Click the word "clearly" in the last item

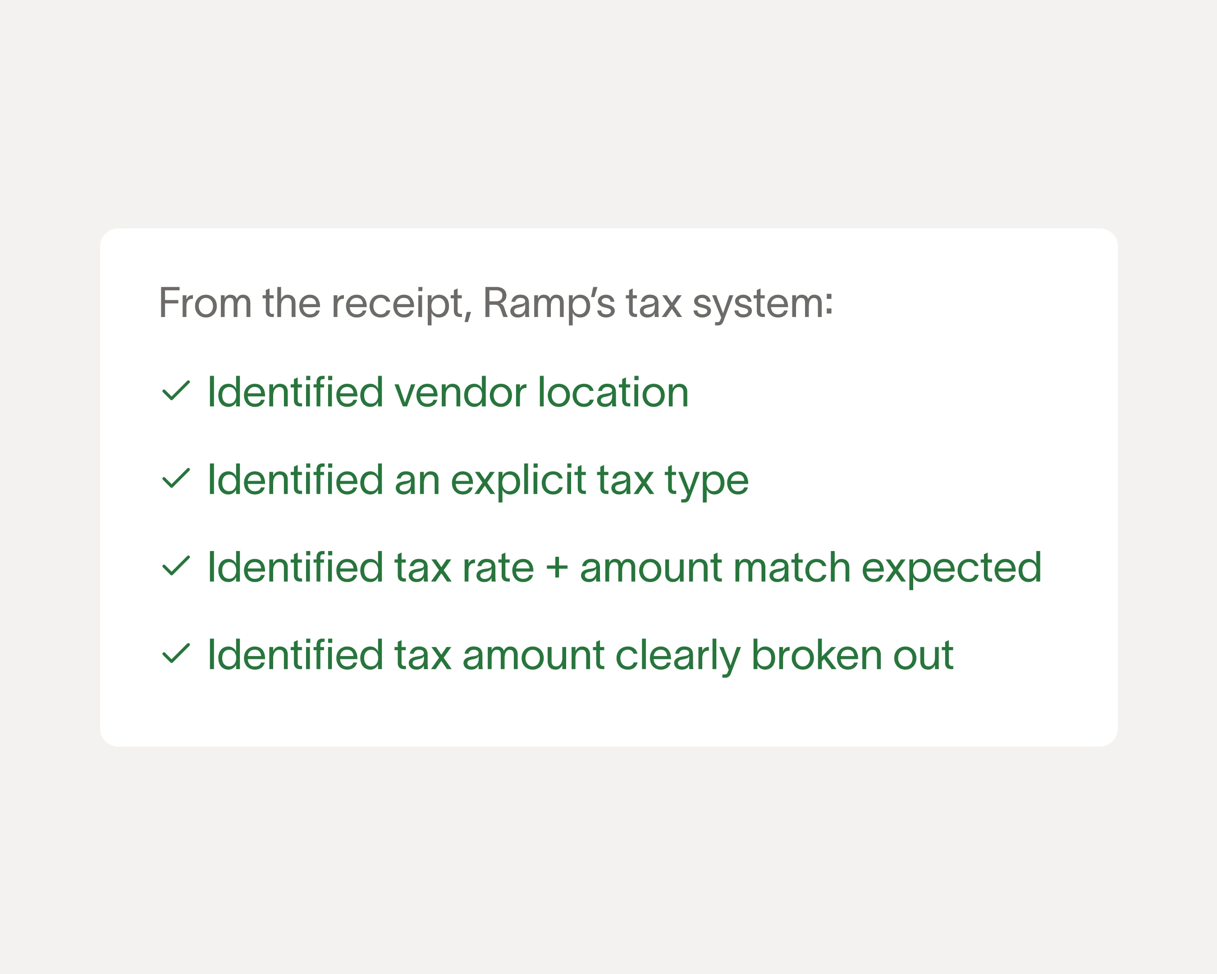[677, 655]
